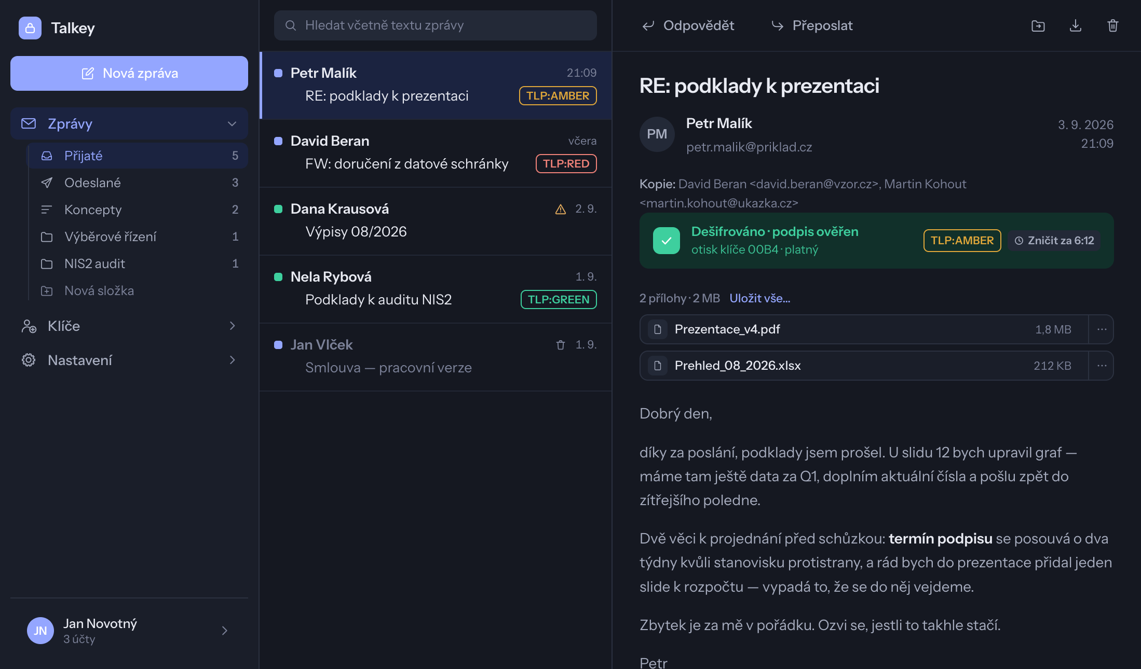Open the Odeslané folder
1141x669 pixels.
coord(138,183)
